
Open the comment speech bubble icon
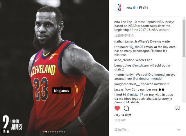pyautogui.click(x=126, y=108)
